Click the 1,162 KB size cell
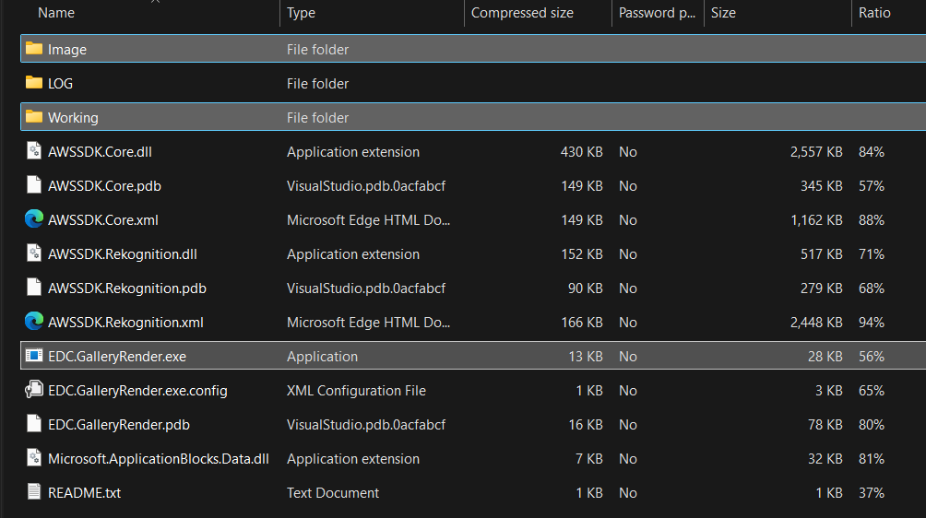 coord(816,220)
